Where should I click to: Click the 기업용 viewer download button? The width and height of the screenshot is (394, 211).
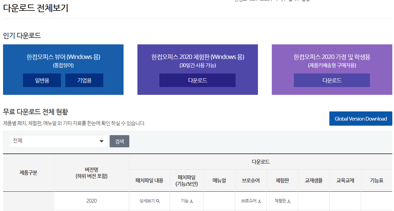(x=84, y=80)
